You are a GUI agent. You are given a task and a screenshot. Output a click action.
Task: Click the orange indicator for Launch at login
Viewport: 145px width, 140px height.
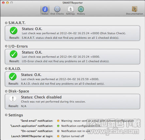click(58, 136)
